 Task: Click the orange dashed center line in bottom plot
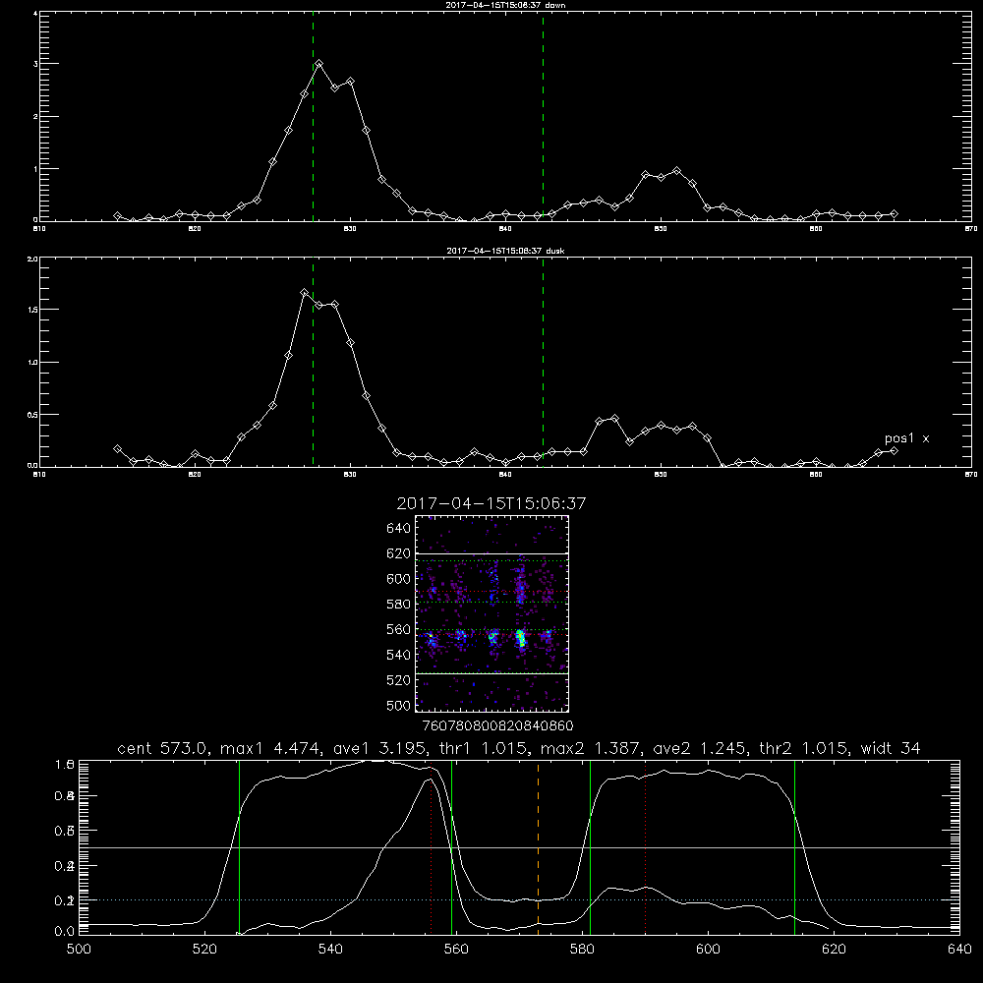(x=538, y=846)
